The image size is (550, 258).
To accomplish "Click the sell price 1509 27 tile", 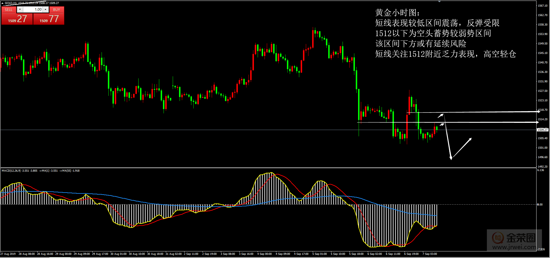I will pyautogui.click(x=17, y=19).
